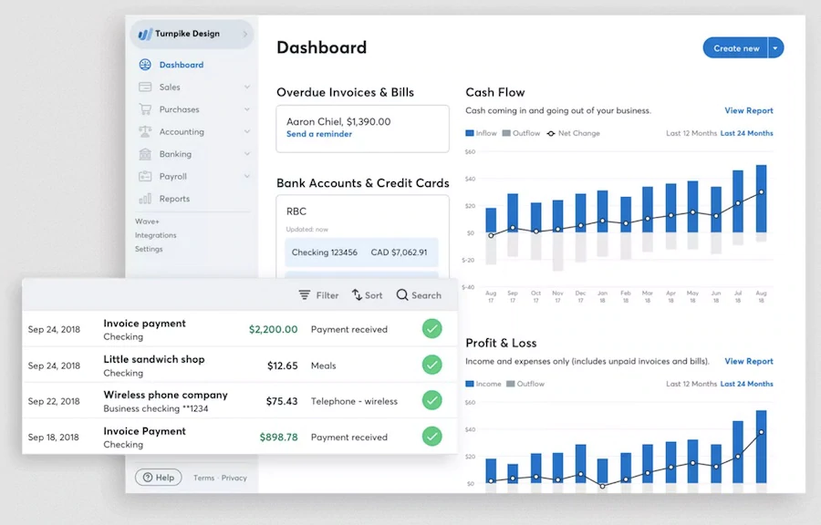Open the Settings sidebar link
The height and width of the screenshot is (525, 821).
[x=149, y=249]
